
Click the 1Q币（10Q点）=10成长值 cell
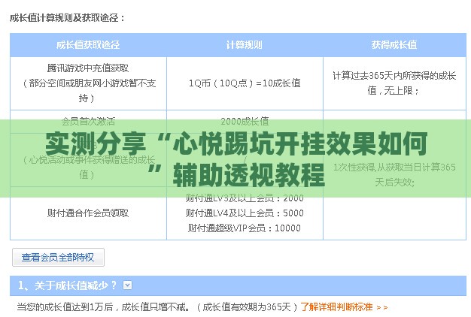click(x=245, y=83)
